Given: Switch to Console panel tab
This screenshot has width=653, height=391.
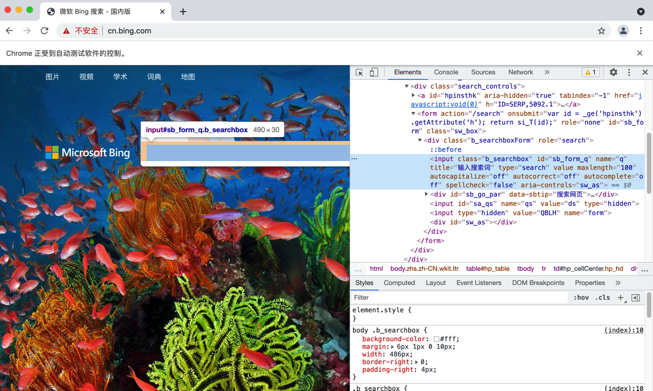Looking at the screenshot, I should pyautogui.click(x=446, y=73).
